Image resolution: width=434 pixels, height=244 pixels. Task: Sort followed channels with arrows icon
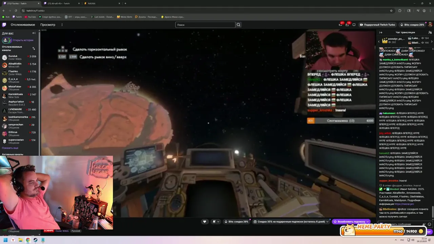[34, 48]
